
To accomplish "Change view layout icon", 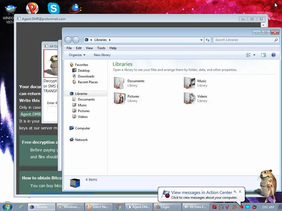I will point(248,55).
